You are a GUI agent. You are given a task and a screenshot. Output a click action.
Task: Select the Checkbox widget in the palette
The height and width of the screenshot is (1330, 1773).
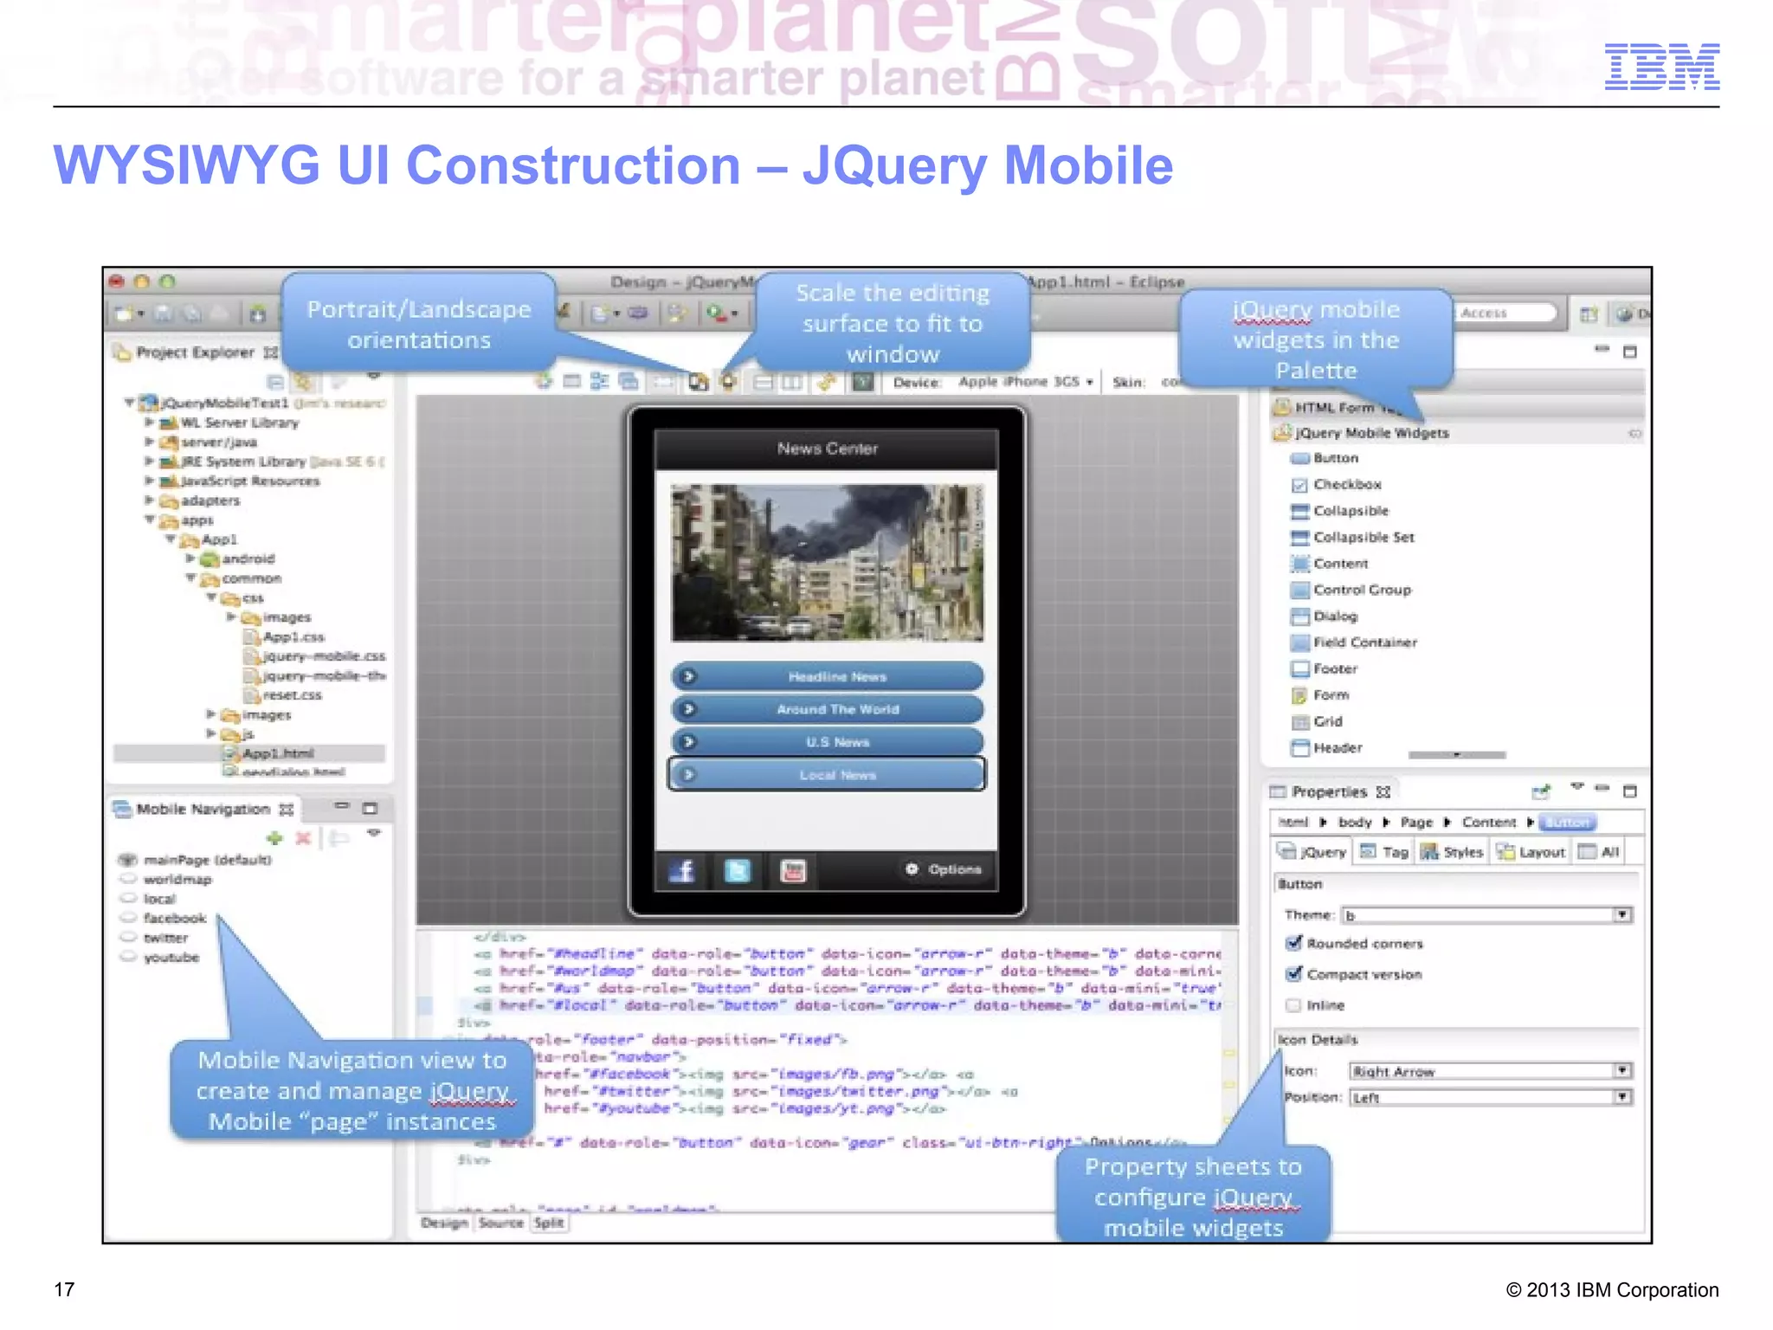[x=1336, y=484]
